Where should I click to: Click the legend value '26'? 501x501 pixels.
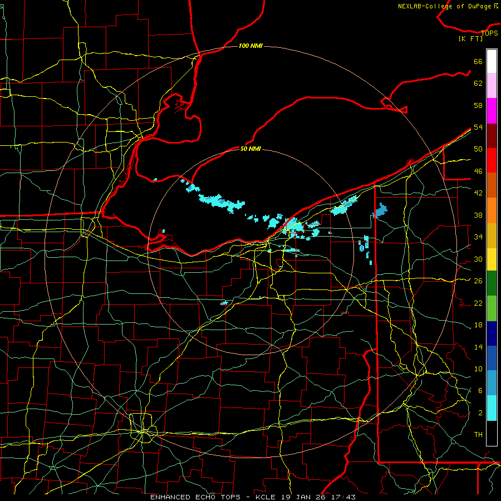point(478,281)
